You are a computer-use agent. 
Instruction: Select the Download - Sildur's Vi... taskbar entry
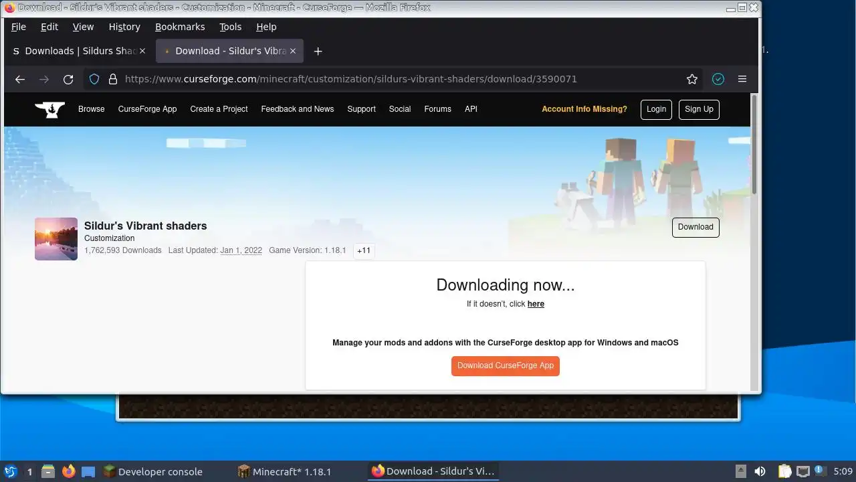click(x=433, y=471)
